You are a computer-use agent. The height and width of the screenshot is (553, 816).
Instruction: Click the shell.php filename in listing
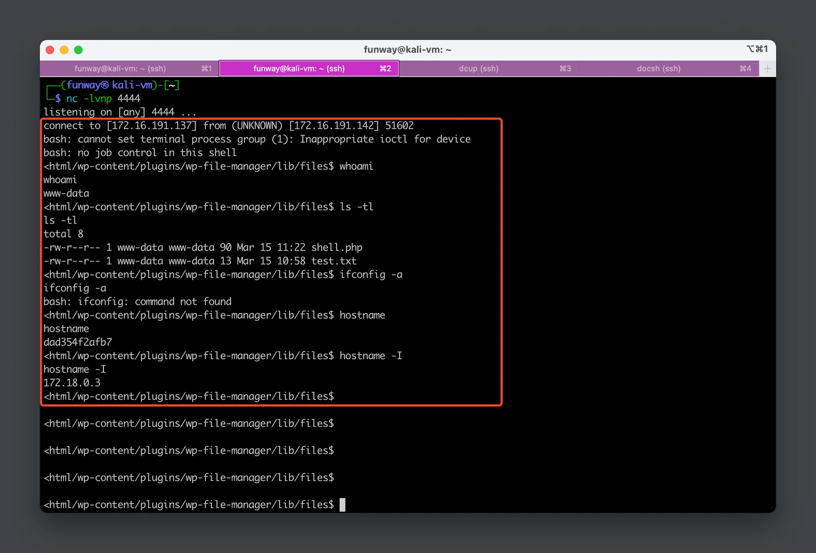point(337,248)
